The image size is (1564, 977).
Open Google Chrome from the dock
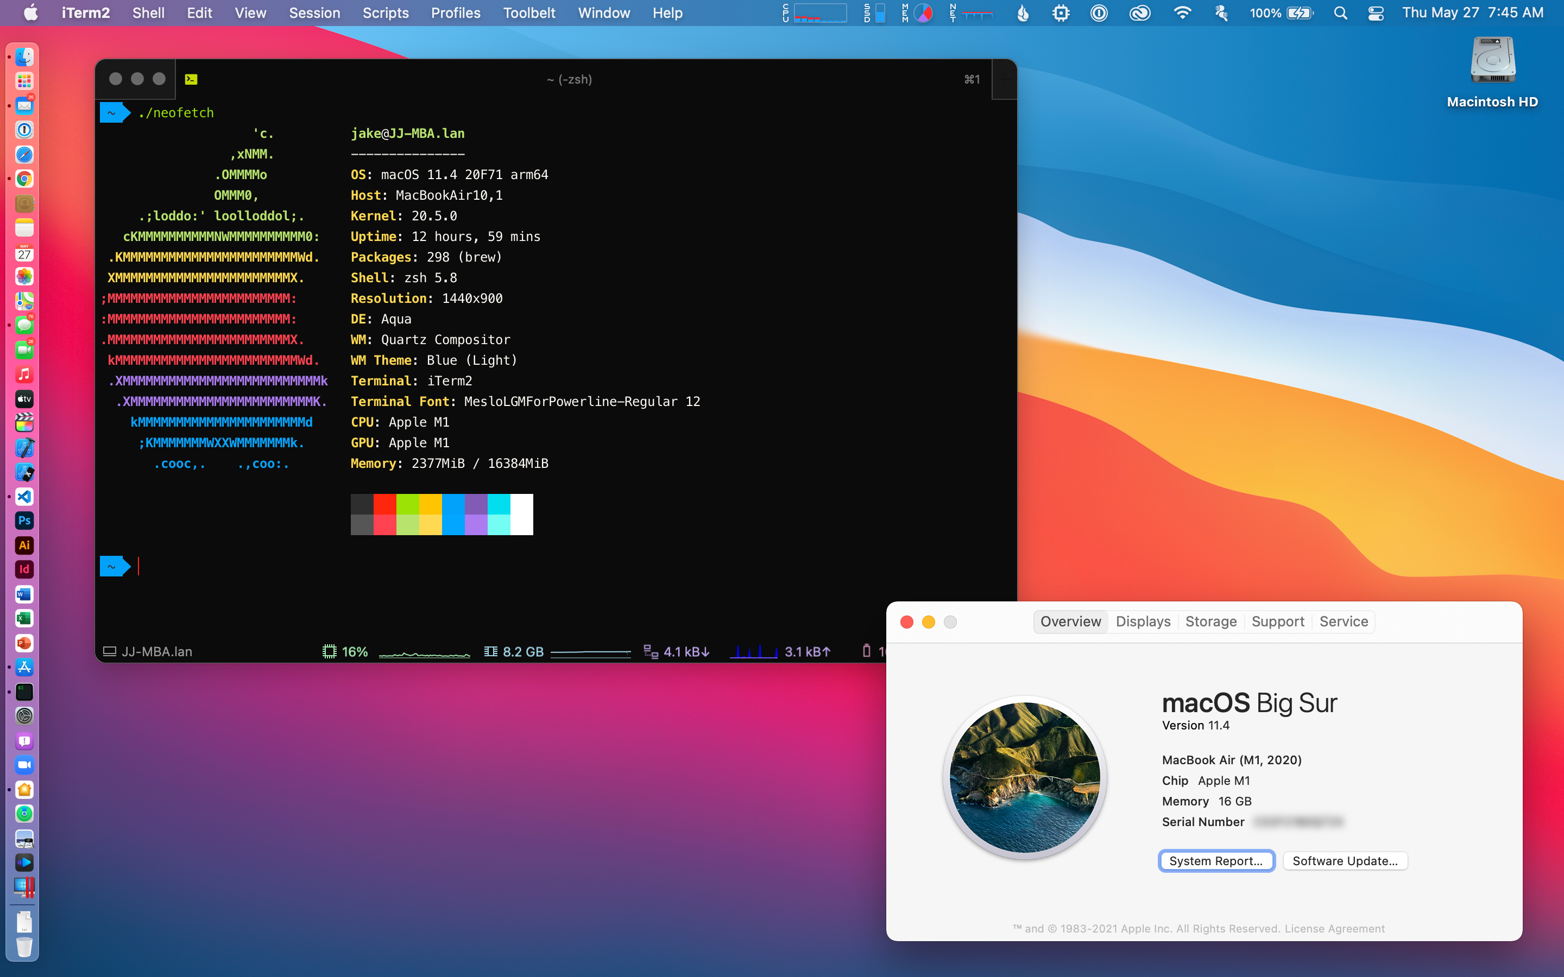pyautogui.click(x=24, y=179)
